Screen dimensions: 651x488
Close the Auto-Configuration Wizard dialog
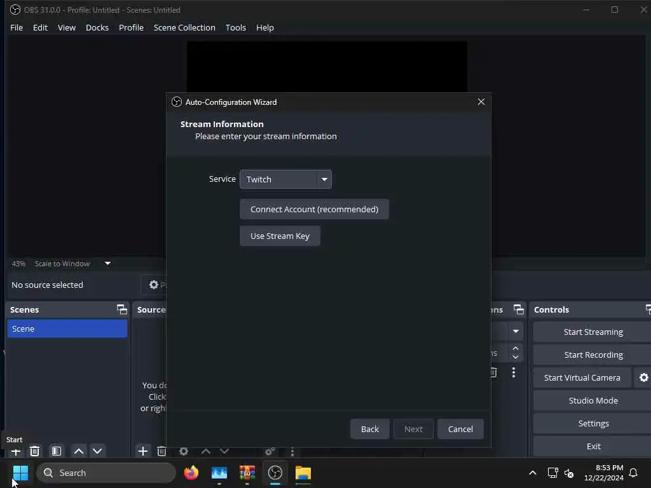481,102
